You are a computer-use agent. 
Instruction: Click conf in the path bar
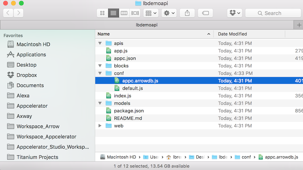tap(243, 157)
